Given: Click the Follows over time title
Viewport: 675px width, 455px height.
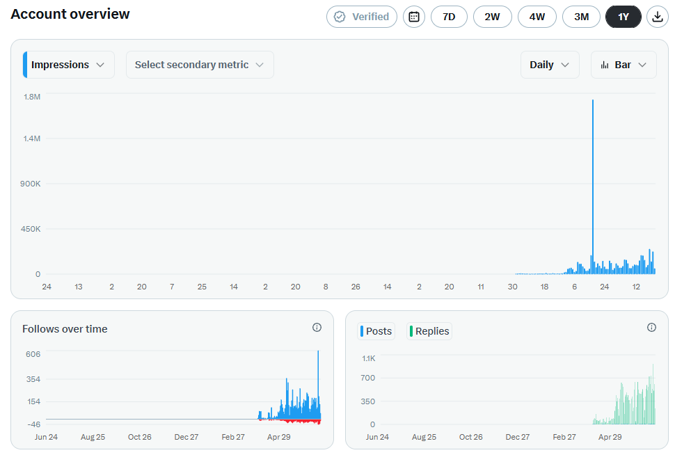Looking at the screenshot, I should (65, 329).
